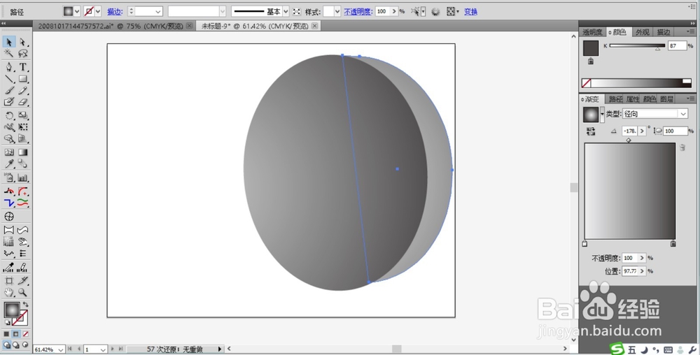This screenshot has height=355, width=700.
Task: Reset default fill and stroke
Action: (x=7, y=322)
